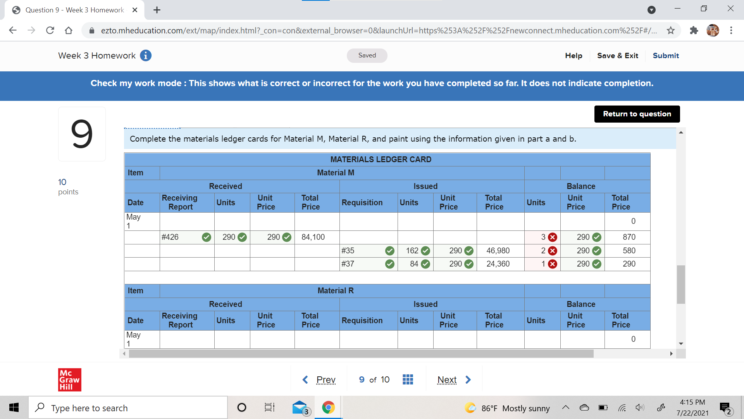Image resolution: width=744 pixels, height=419 pixels.
Task: Click the red X on the 3 units balance
Action: click(553, 237)
